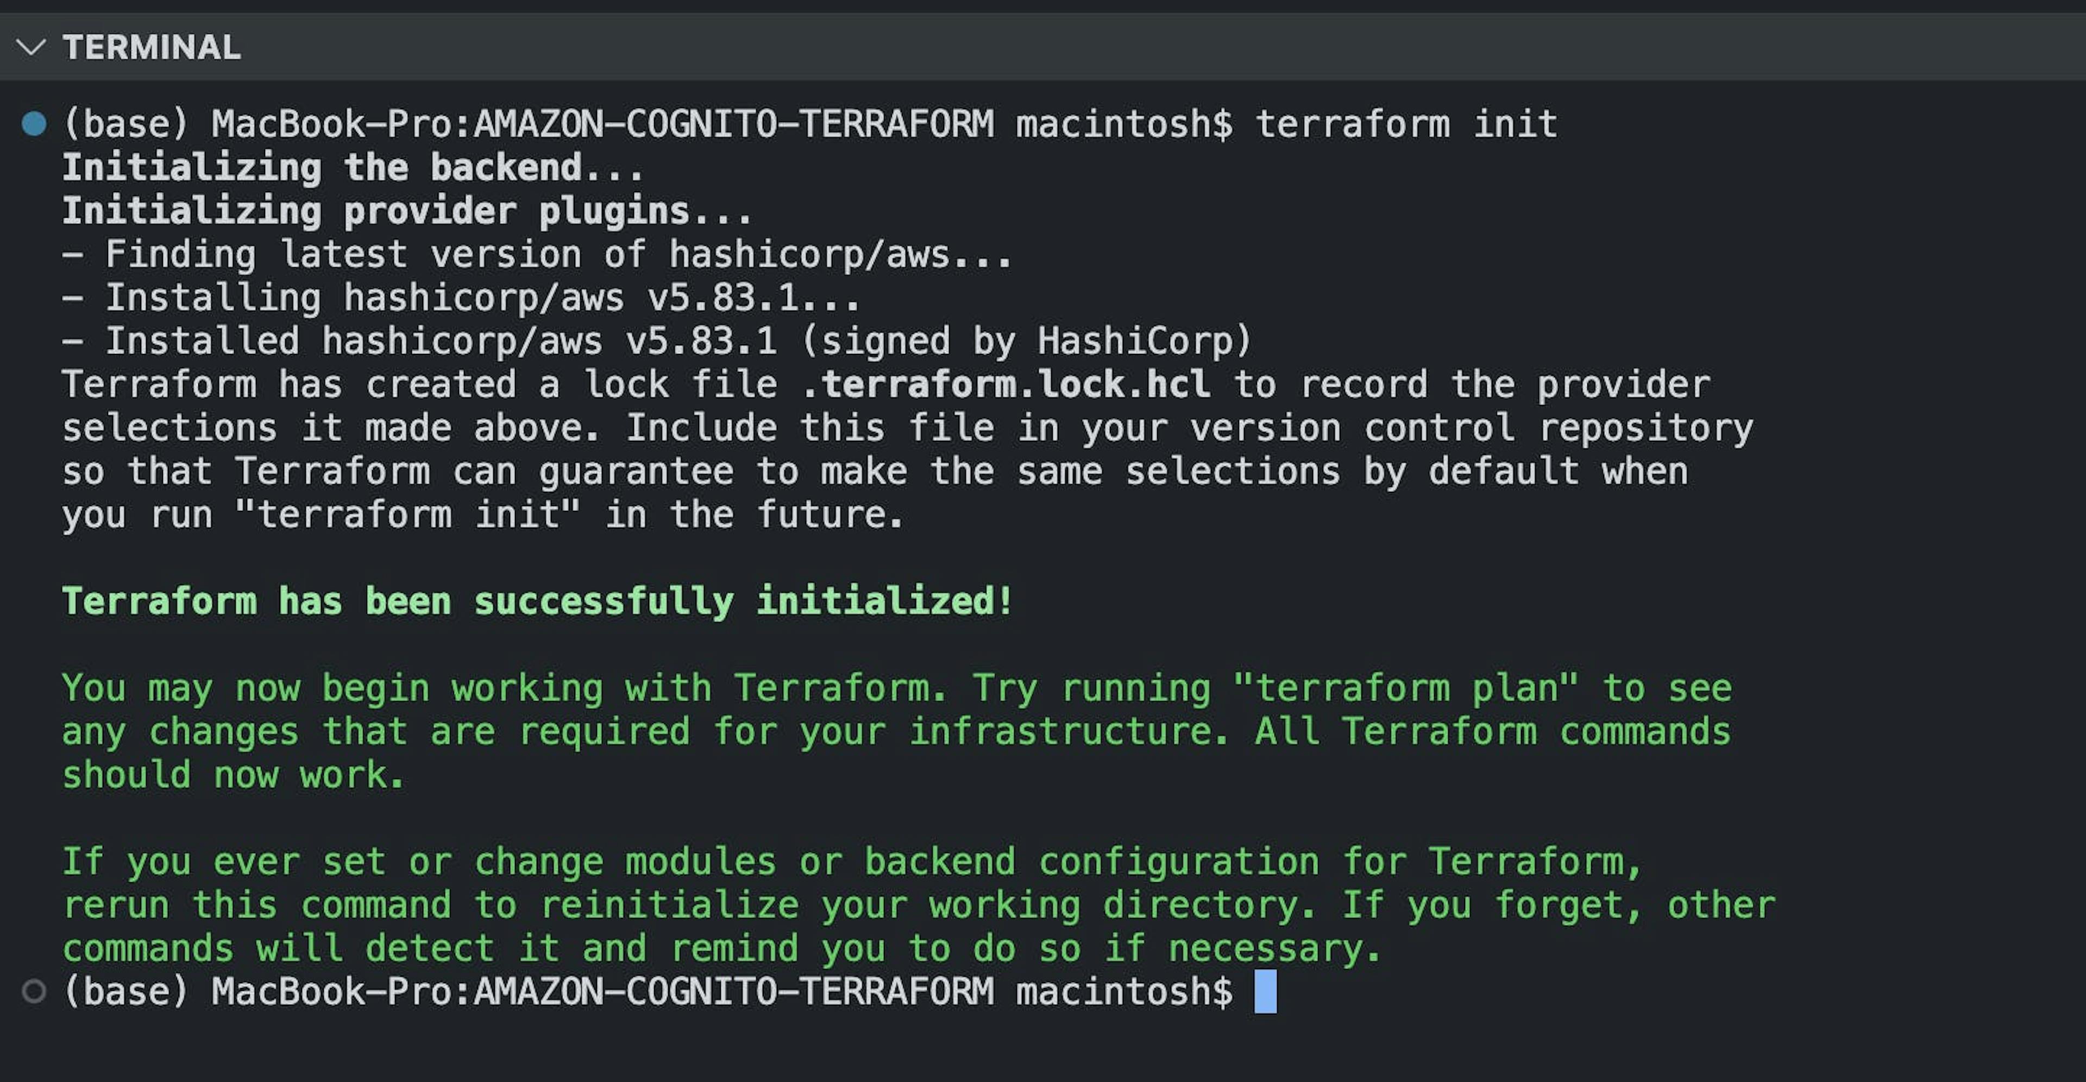2086x1082 pixels.
Task: Open the bold .terraform.lock.hcl filename
Action: pyautogui.click(x=1006, y=384)
